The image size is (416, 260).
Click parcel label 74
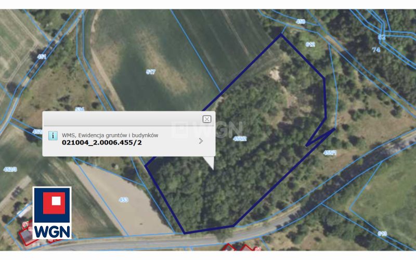click(376, 49)
